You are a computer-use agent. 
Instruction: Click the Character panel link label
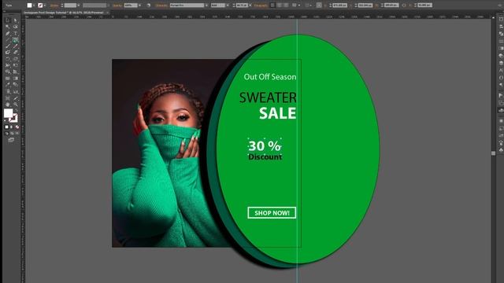(161, 6)
